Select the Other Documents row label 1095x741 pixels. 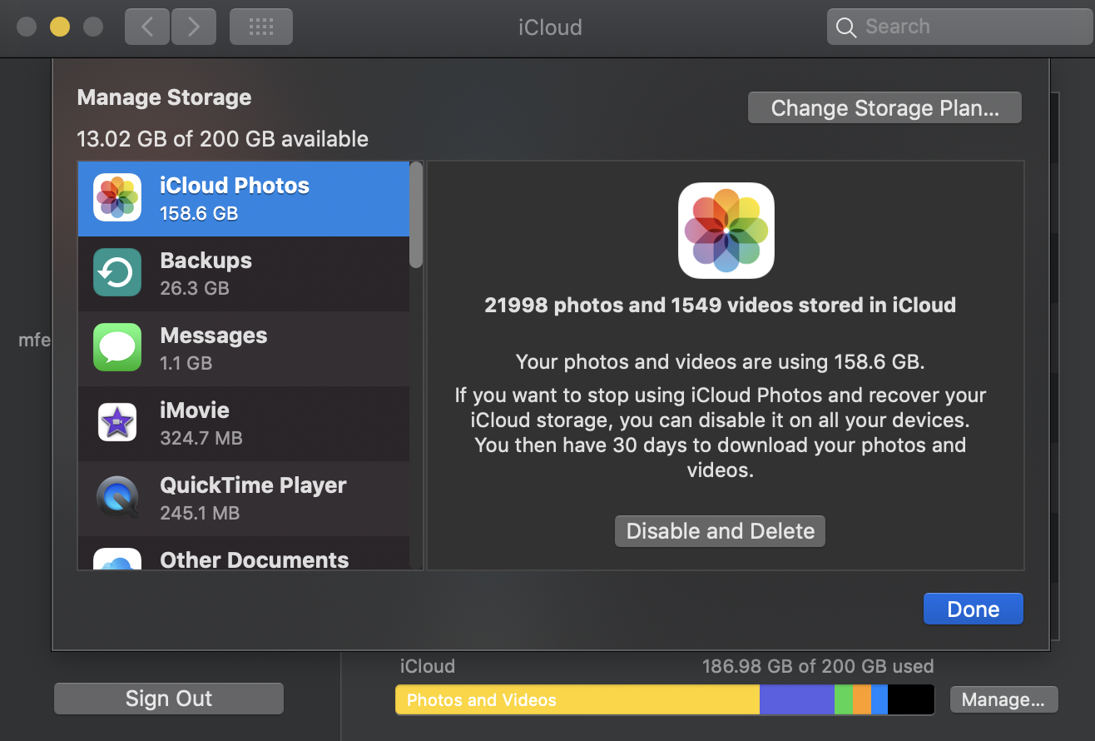tap(254, 559)
